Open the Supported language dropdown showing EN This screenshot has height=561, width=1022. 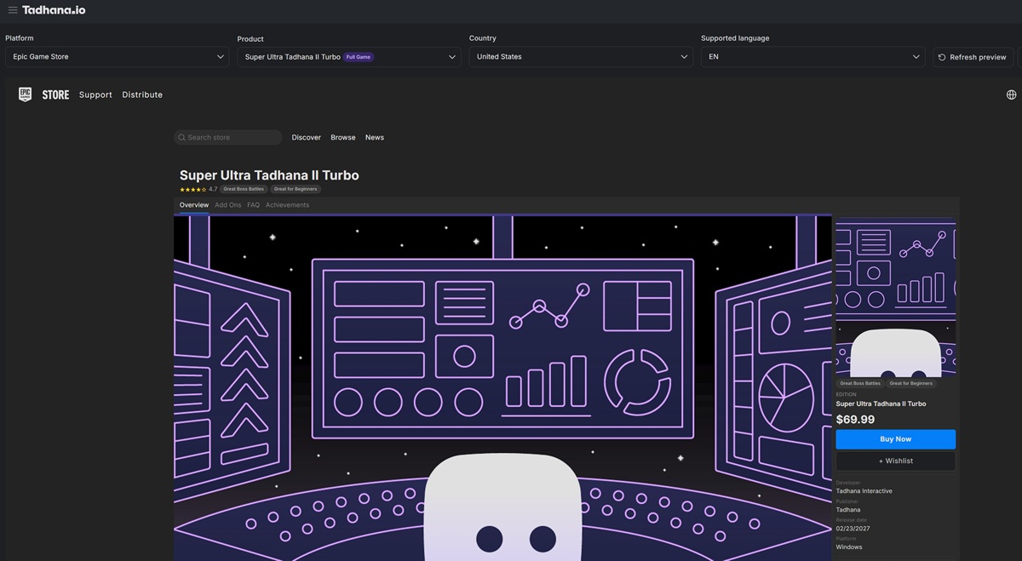click(x=812, y=57)
